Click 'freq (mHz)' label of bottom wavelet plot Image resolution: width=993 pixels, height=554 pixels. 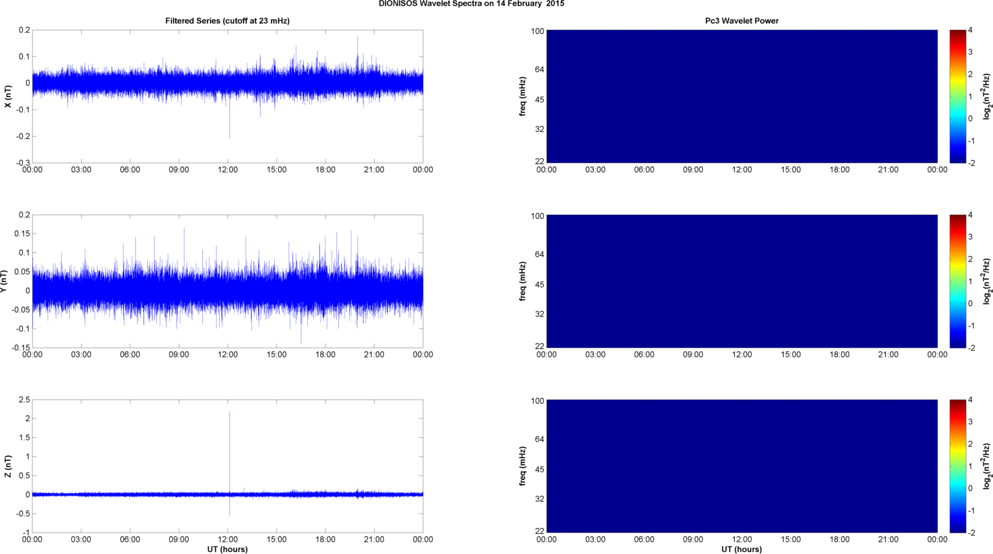click(x=522, y=466)
